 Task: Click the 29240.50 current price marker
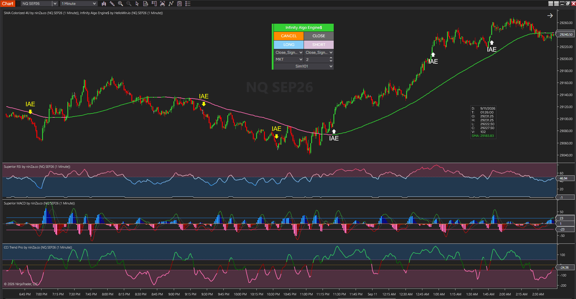(x=566, y=35)
